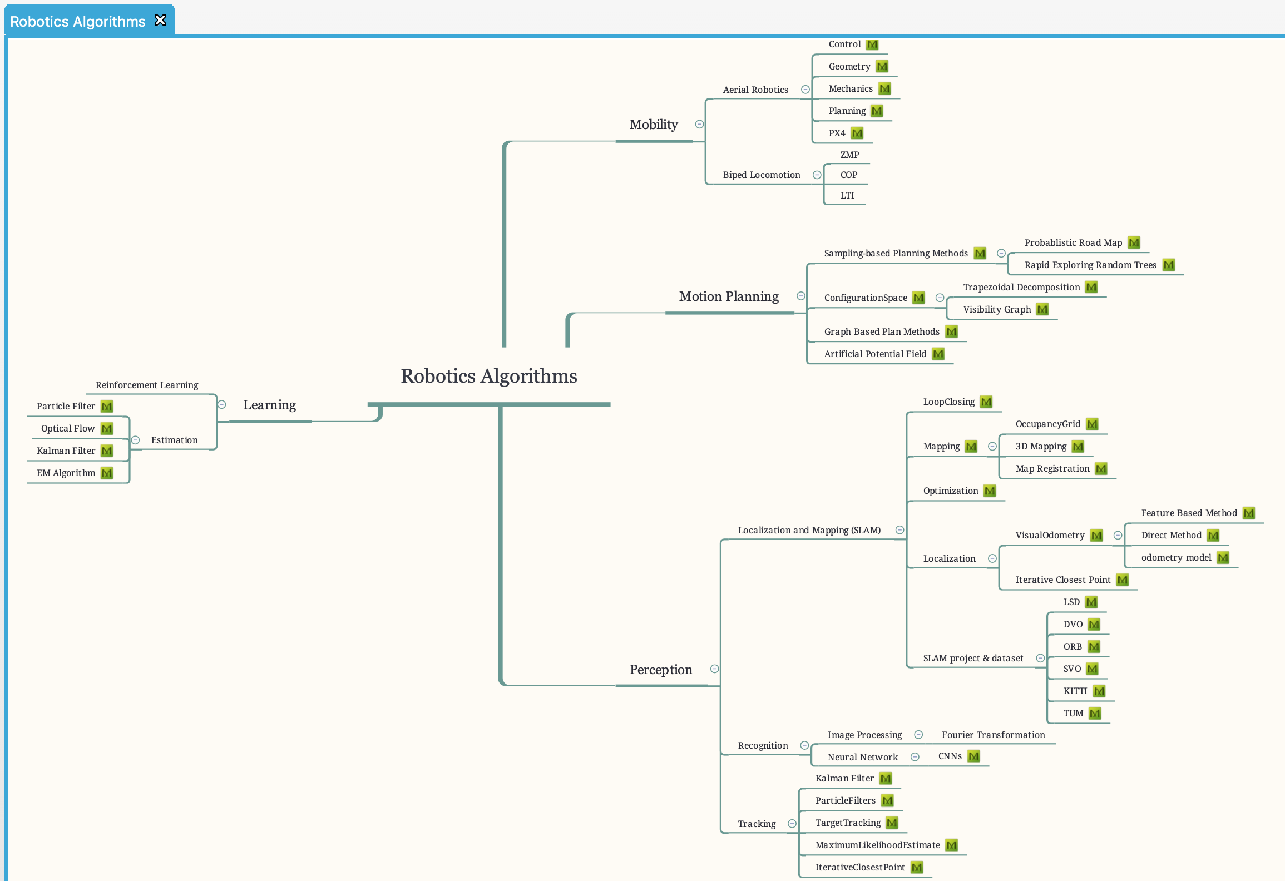Open markdown note icon beside PX4
Viewport: 1285px width, 881px height.
click(x=857, y=133)
